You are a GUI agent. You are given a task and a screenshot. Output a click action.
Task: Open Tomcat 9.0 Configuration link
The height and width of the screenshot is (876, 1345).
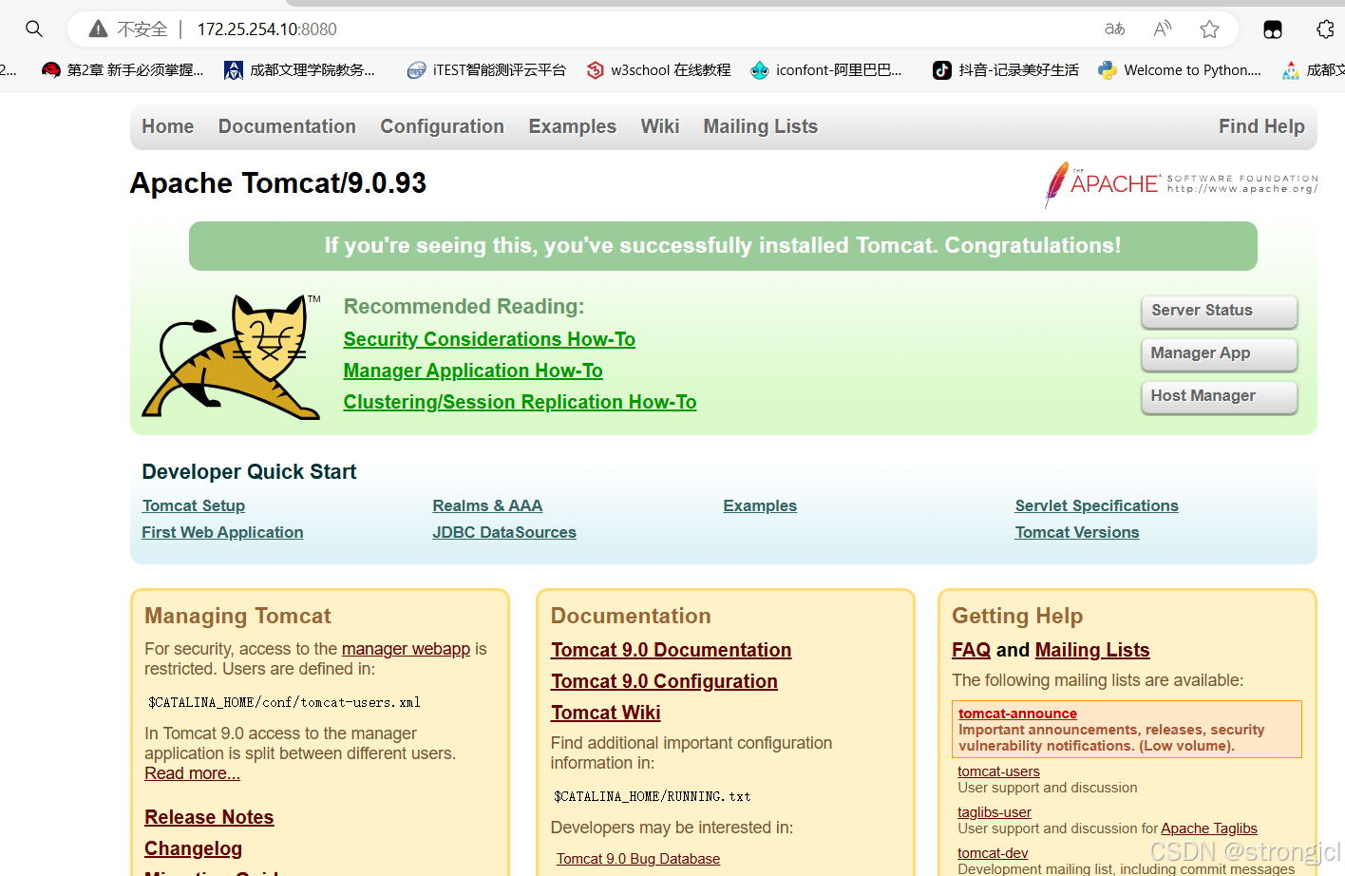point(664,681)
